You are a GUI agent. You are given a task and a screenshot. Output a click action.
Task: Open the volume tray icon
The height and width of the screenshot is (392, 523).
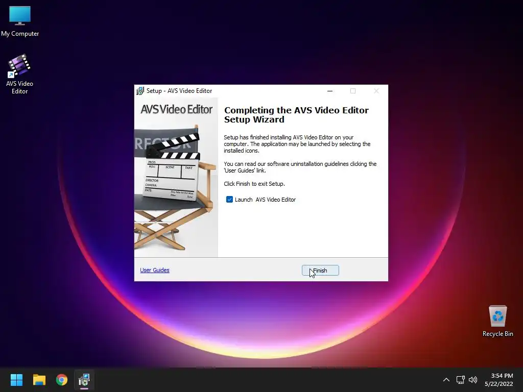pyautogui.click(x=472, y=380)
